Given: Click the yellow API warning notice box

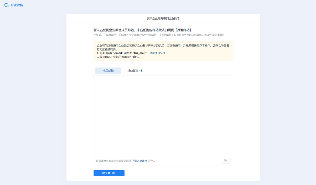Looking at the screenshot, I should (x=163, y=50).
